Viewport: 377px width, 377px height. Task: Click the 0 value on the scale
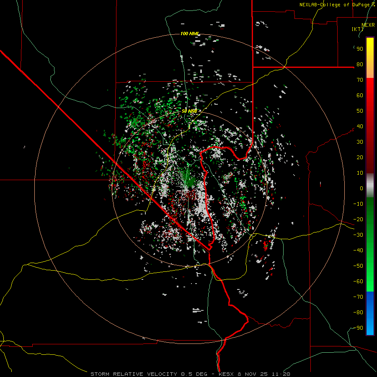(362, 188)
